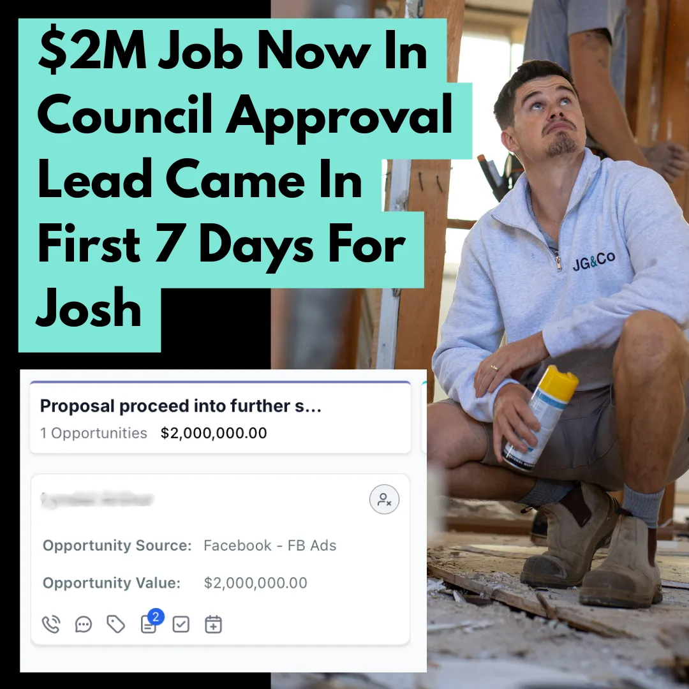Screen dimensions: 689x689
Task: Click the stage total $2,000,000.00 in the header
Action: pos(214,433)
